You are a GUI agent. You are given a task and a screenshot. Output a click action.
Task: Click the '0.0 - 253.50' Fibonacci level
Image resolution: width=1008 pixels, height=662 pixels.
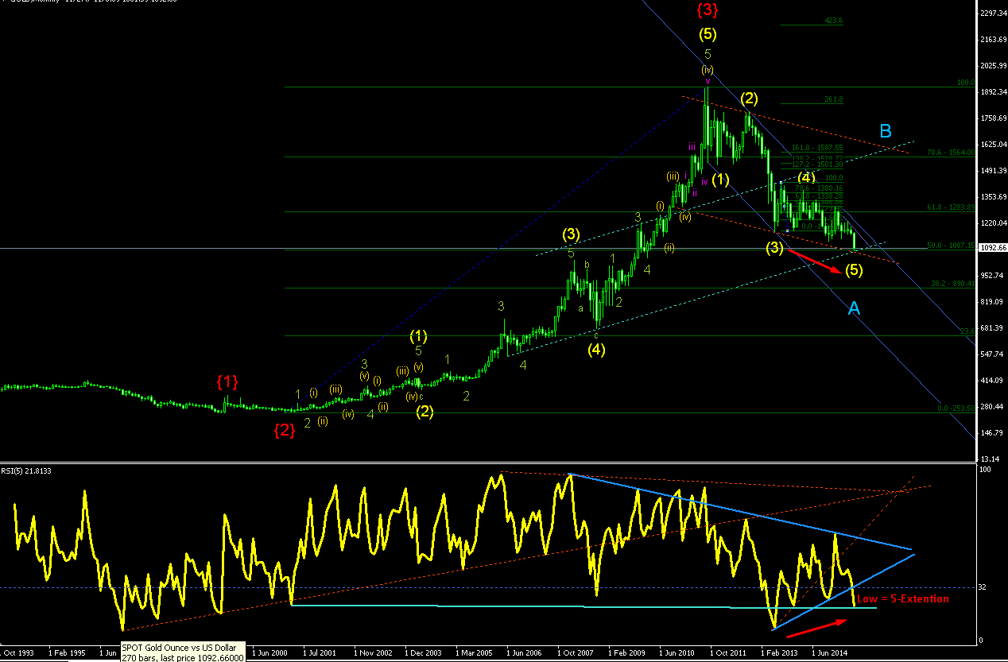956,408
